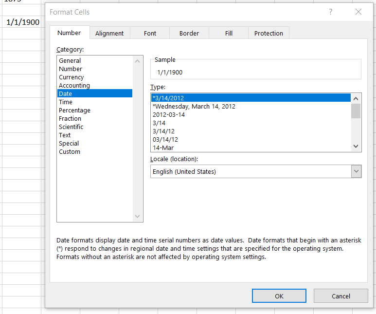Select the Date category

[95, 93]
